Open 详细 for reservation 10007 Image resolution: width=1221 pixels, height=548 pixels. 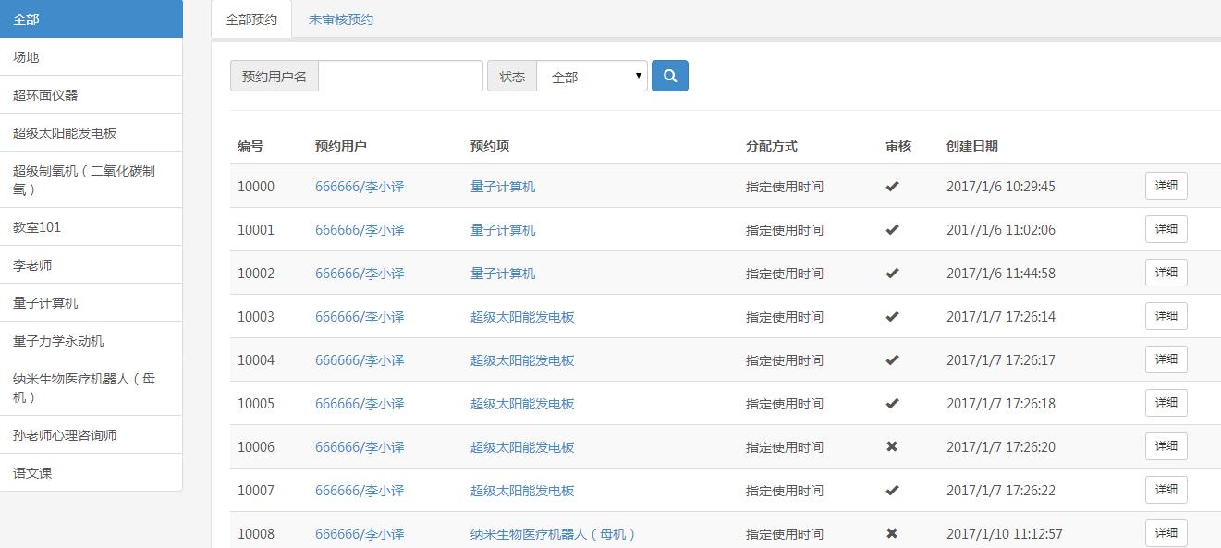(x=1166, y=490)
